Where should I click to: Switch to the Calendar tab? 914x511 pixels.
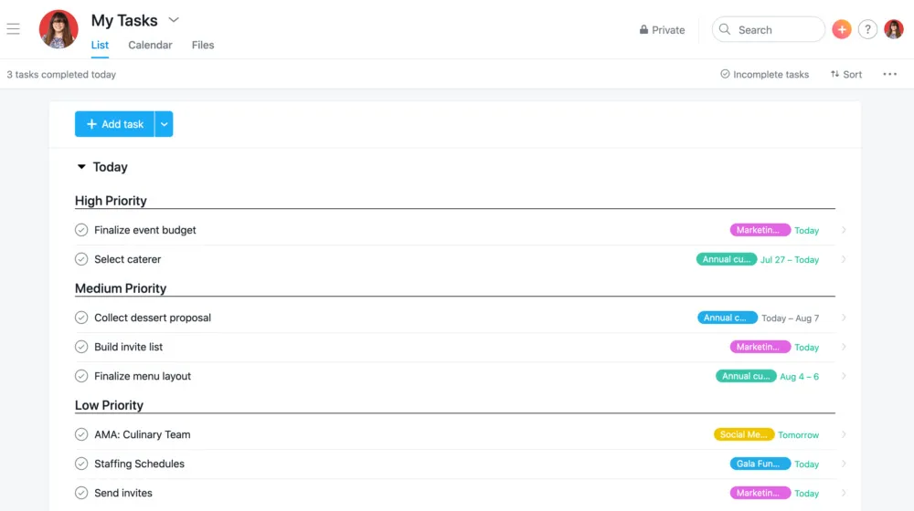click(150, 45)
